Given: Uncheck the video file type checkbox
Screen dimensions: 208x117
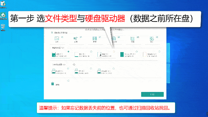Looking at the screenshot, I should tap(100, 37).
